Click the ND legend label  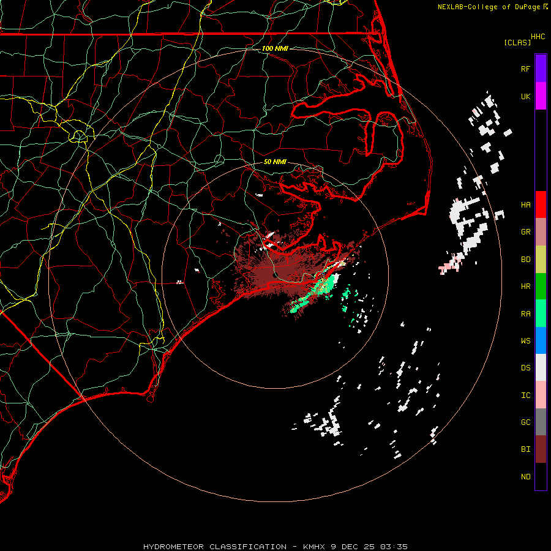point(526,477)
